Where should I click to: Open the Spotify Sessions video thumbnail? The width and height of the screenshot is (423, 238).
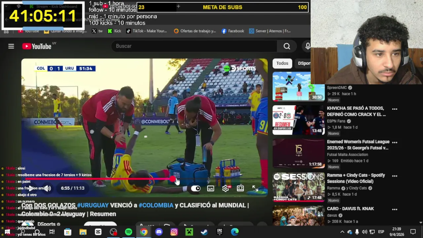pyautogui.click(x=298, y=187)
